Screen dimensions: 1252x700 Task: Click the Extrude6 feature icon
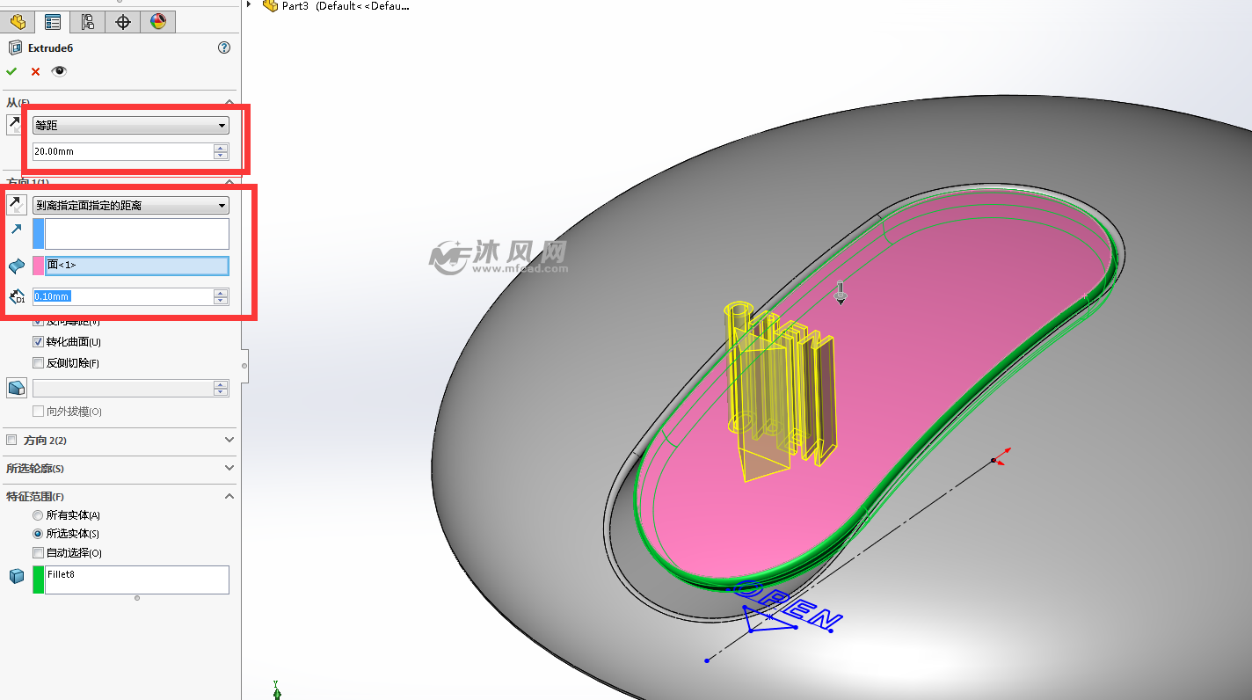[x=15, y=48]
